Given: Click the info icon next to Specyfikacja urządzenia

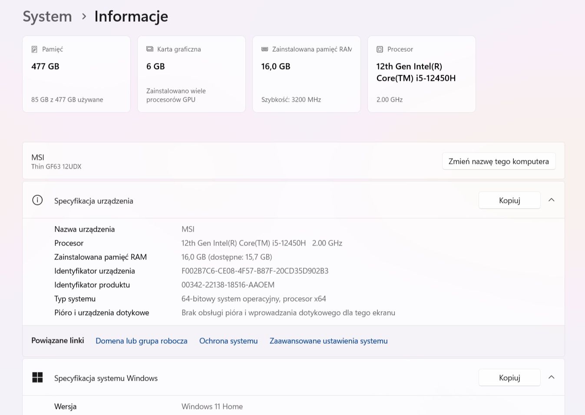Looking at the screenshot, I should 37,200.
